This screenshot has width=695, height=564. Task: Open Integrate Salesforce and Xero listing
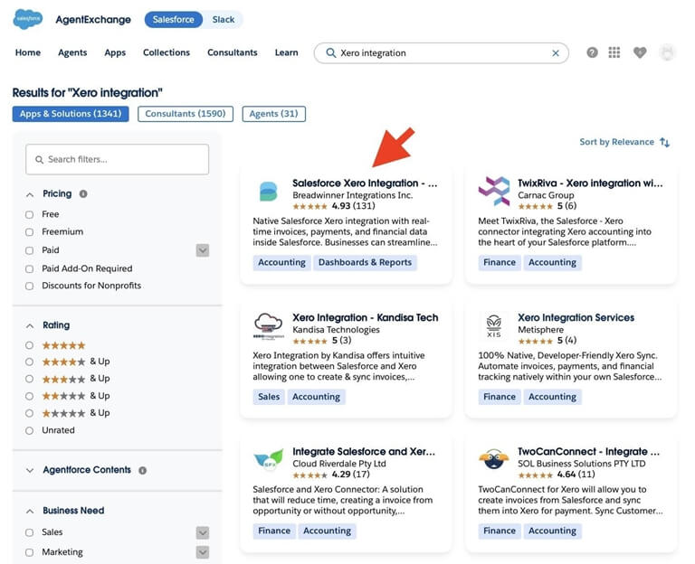coord(364,452)
